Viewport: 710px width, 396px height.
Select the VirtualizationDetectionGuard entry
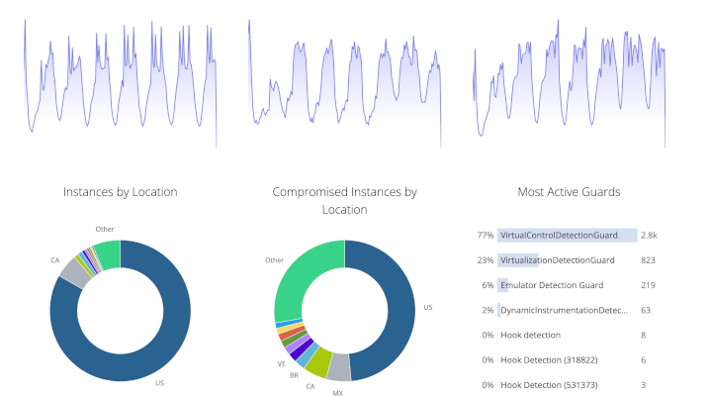pos(567,260)
